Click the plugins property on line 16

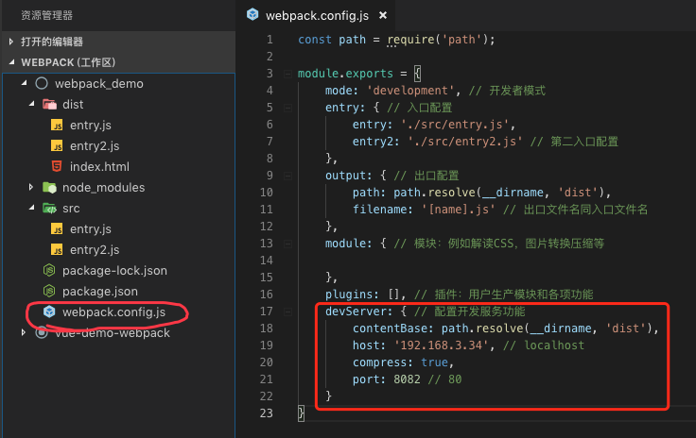(x=349, y=295)
